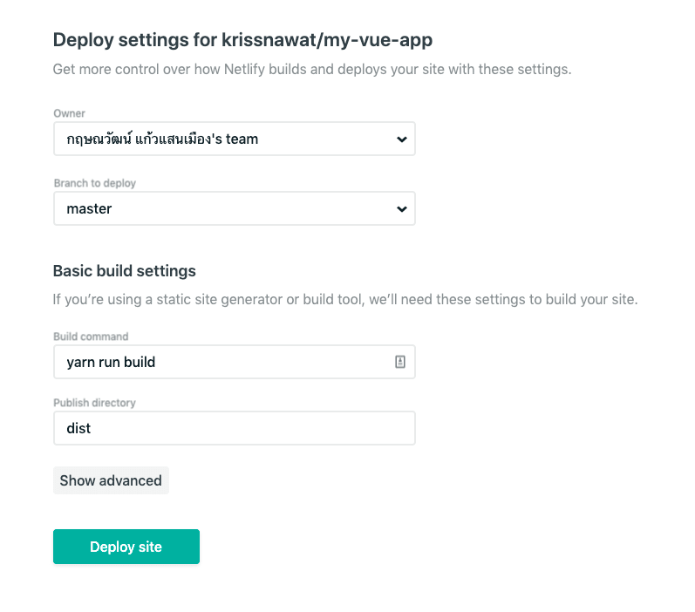Screen dimensions: 695x612
Task: Open the master branch select box
Action: pyautogui.click(x=234, y=208)
